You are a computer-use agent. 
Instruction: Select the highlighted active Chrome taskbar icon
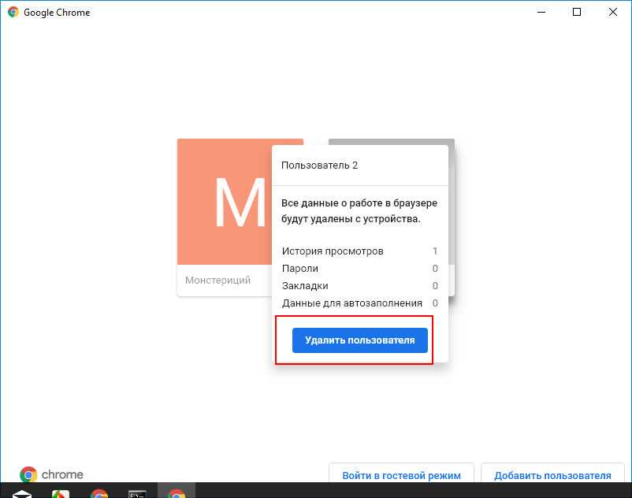177,493
